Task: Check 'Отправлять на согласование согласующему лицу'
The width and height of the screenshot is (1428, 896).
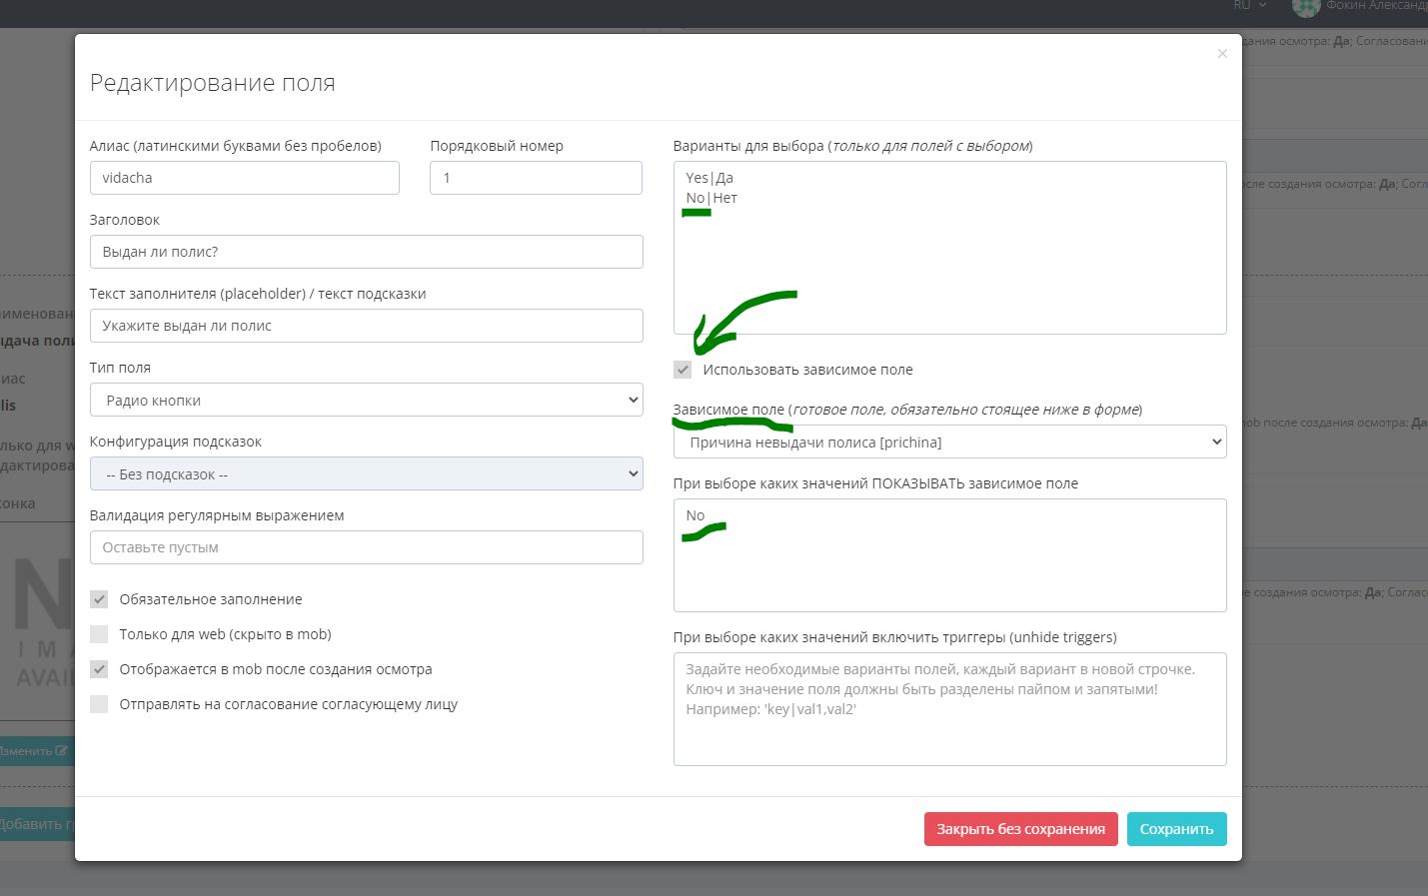Action: (x=99, y=704)
